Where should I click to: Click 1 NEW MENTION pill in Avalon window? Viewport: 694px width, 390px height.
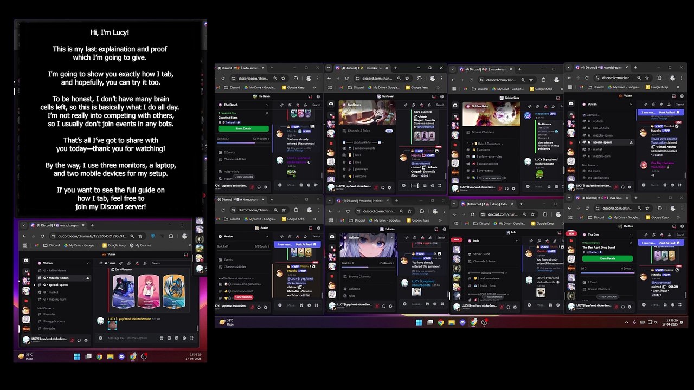[243, 297]
